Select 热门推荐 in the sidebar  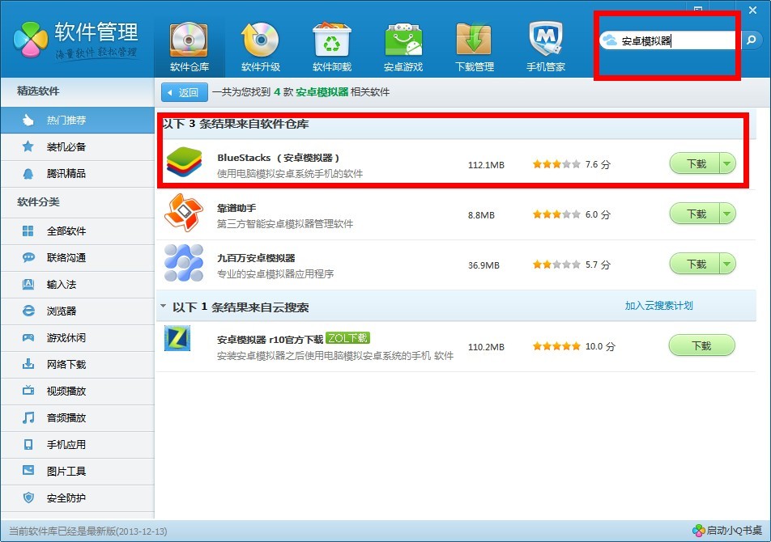point(77,121)
